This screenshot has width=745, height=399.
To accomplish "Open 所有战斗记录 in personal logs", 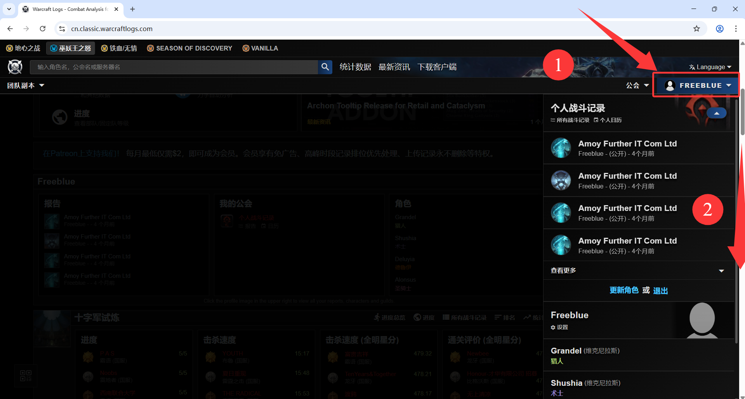I will point(570,120).
